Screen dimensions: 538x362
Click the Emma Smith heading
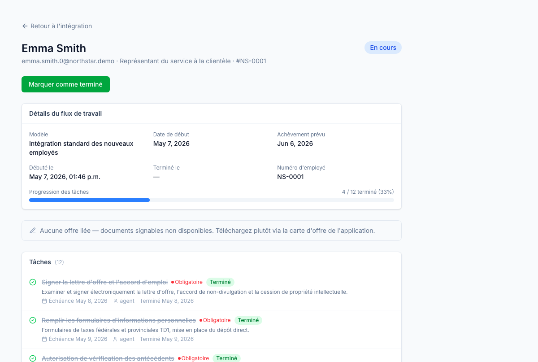[x=54, y=48]
